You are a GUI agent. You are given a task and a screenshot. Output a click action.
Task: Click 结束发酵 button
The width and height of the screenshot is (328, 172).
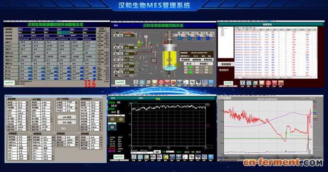pos(197,60)
